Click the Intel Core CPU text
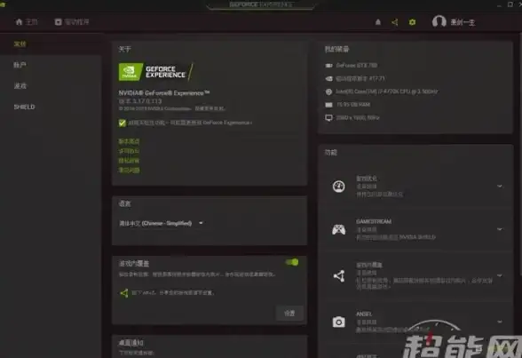 (x=387, y=91)
